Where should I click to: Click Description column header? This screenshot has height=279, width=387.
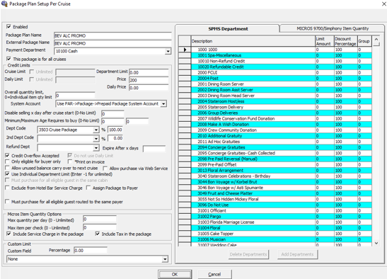[x=253, y=41]
